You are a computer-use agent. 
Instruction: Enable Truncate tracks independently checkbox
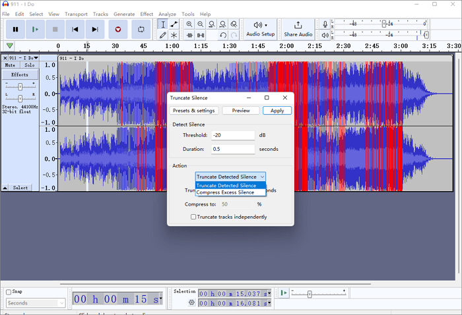193,217
